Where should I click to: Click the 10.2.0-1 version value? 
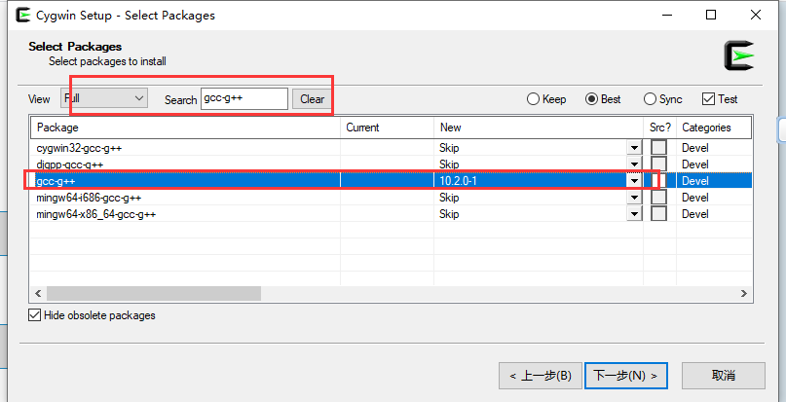coord(458,181)
